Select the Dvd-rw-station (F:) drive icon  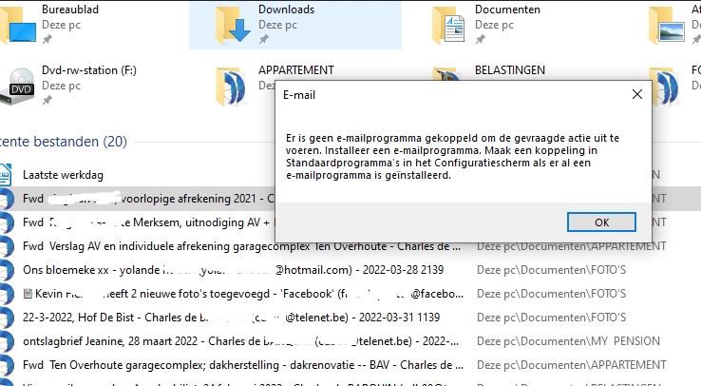click(x=19, y=84)
